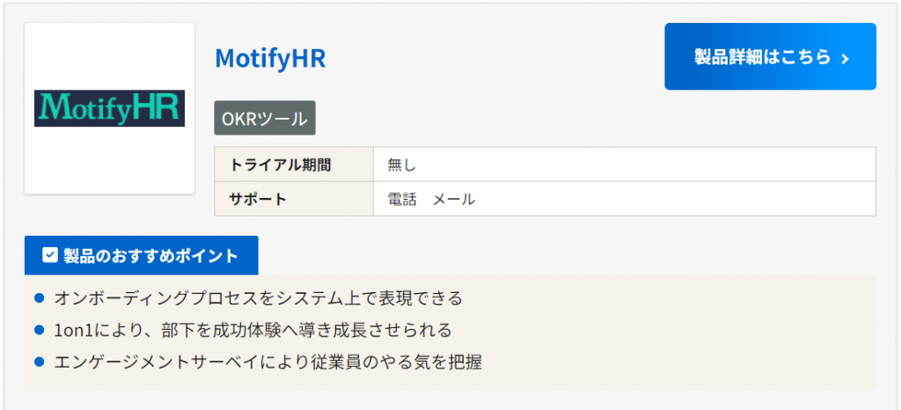Click the checkmark icon beside 製品のおすすめポイント
The image size is (901, 410).
50,255
